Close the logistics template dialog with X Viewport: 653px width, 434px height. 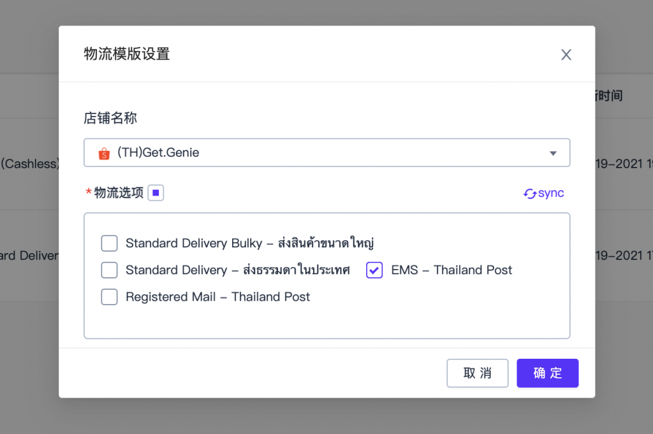[x=566, y=55]
